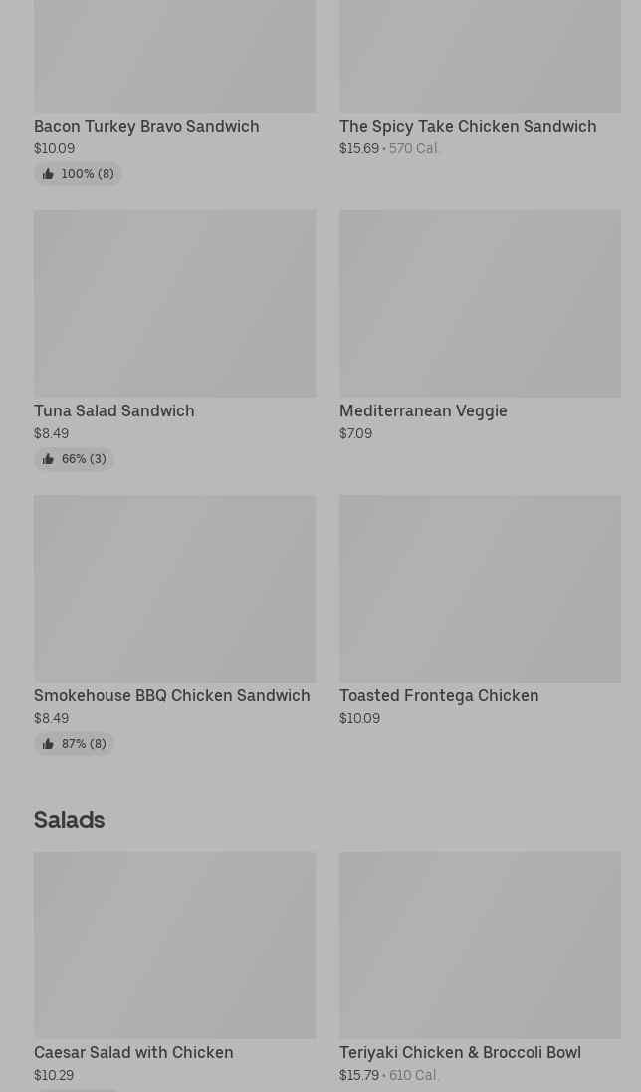Click thumbs-up icon under Bacon Turkey Bravo Sandwich
Screen dimensions: 641x1092
pyautogui.click(x=48, y=174)
